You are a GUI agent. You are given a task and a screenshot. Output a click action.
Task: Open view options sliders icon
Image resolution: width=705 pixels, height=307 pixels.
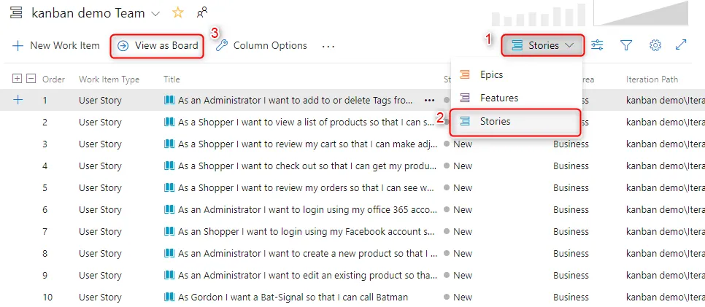(x=597, y=45)
